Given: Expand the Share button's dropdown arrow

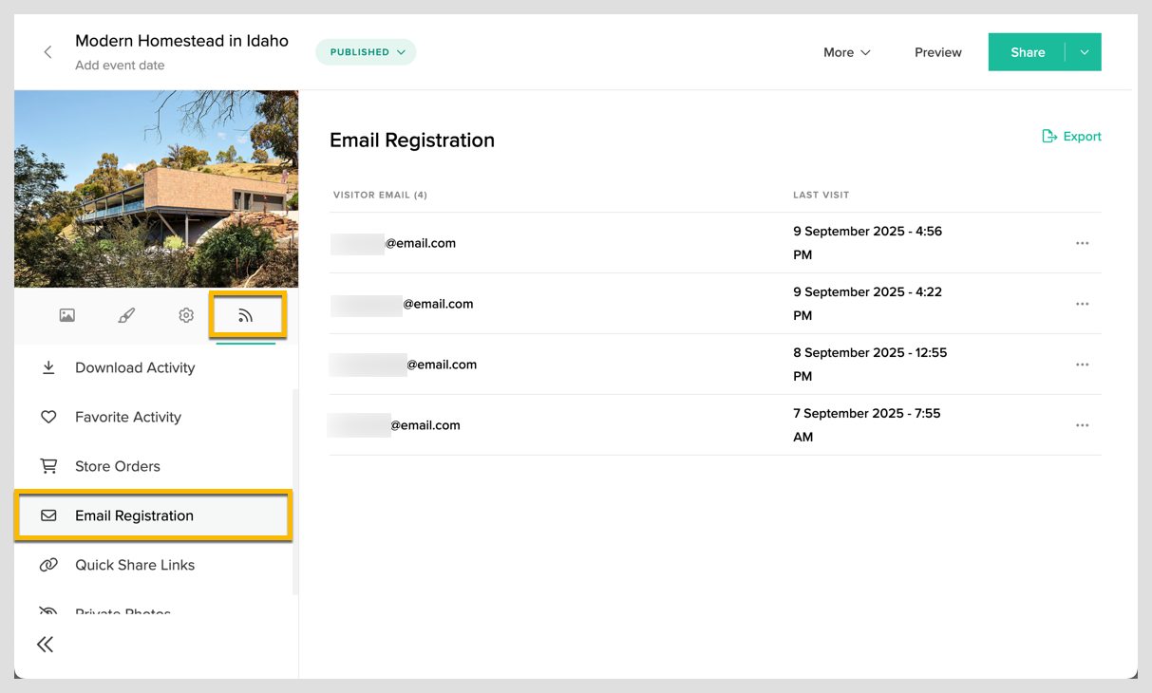Looking at the screenshot, I should point(1084,52).
